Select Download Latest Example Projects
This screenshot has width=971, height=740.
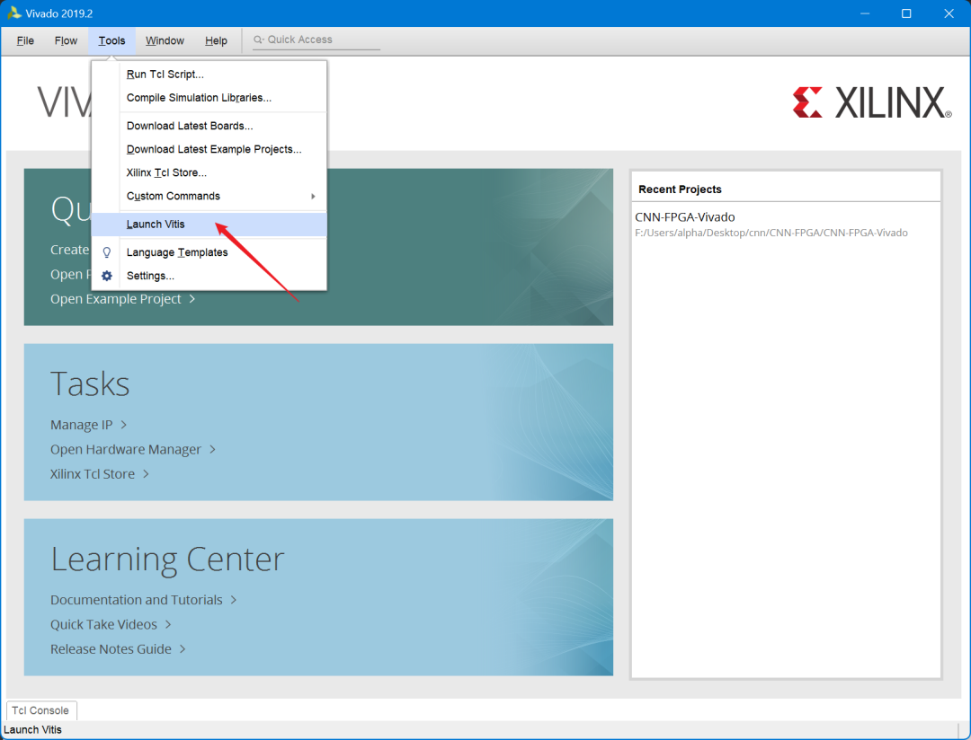tap(209, 149)
